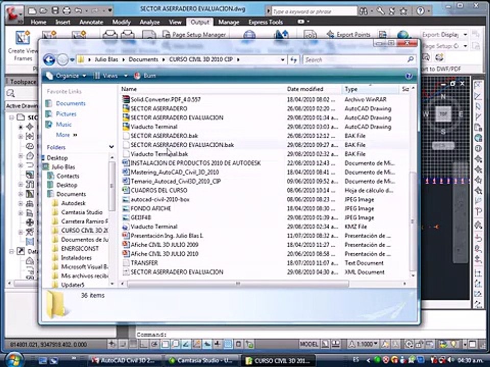This screenshot has width=490, height=367.
Task: Open Pictures under Favorite Links
Action: pyautogui.click(x=66, y=114)
